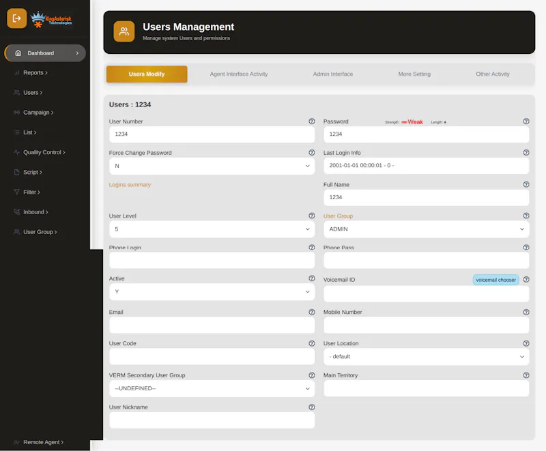Viewport: 546px width, 451px height.
Task: Click the Full Name input field
Action: [x=426, y=198]
